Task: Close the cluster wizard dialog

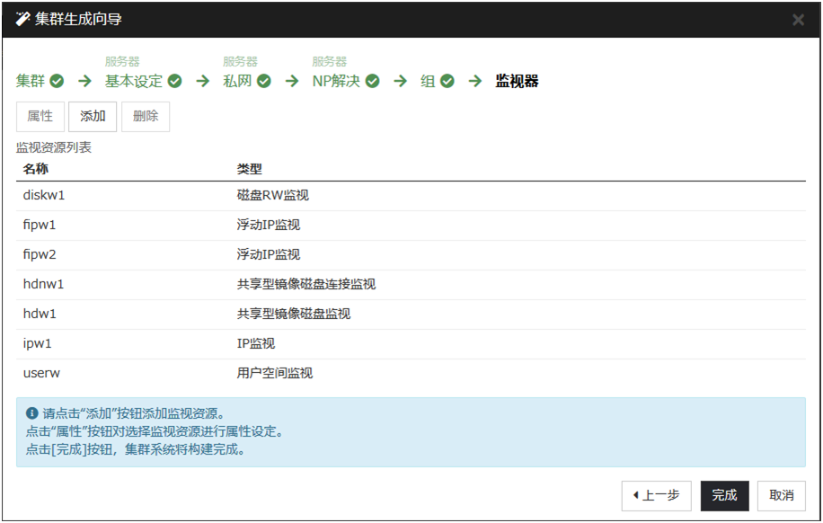Action: pos(798,20)
